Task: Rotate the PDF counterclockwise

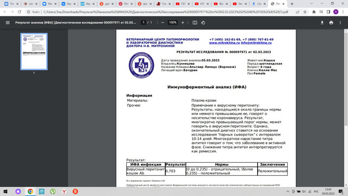Action: [203, 23]
